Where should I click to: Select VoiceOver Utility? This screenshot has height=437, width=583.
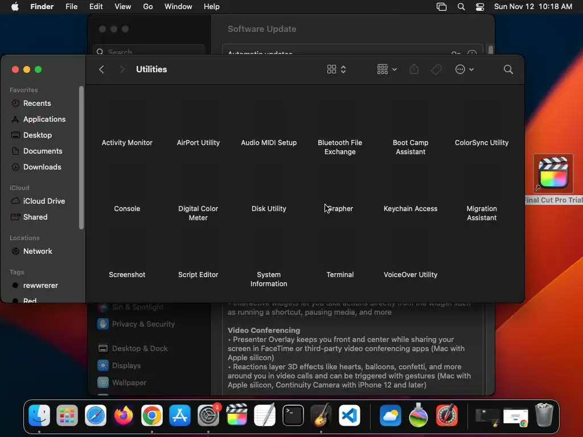(410, 275)
